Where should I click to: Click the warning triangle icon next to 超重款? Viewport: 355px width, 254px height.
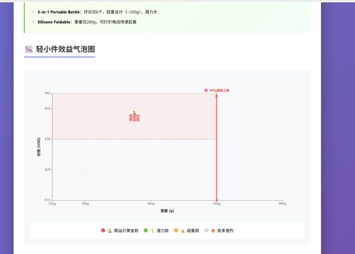tap(183, 231)
